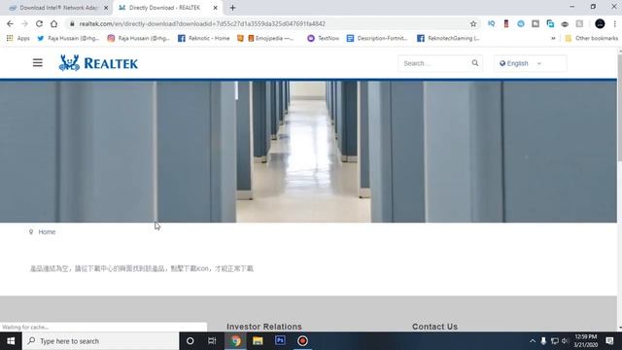
Task: Click the Contact Us footer heading
Action: [434, 327]
